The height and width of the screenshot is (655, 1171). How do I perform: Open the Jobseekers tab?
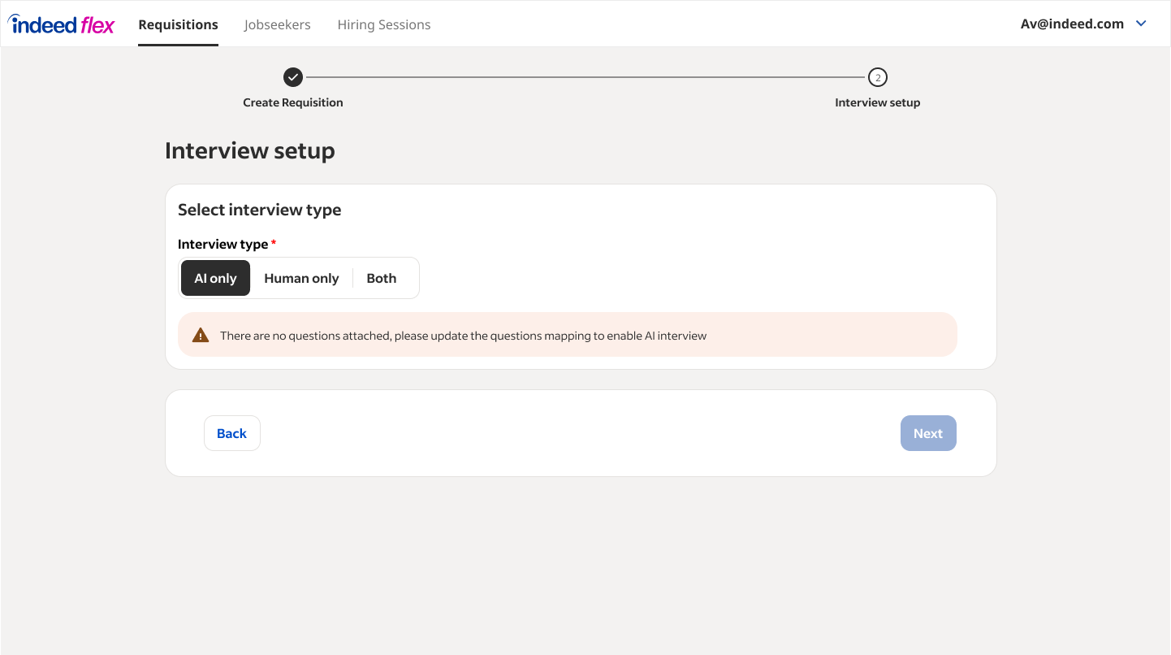(x=277, y=24)
